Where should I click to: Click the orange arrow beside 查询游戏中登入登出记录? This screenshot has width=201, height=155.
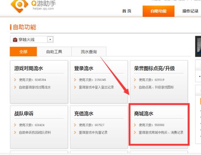click(x=75, y=87)
